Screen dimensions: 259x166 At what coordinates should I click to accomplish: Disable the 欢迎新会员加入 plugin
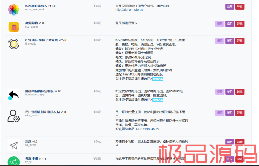(x=230, y=6)
